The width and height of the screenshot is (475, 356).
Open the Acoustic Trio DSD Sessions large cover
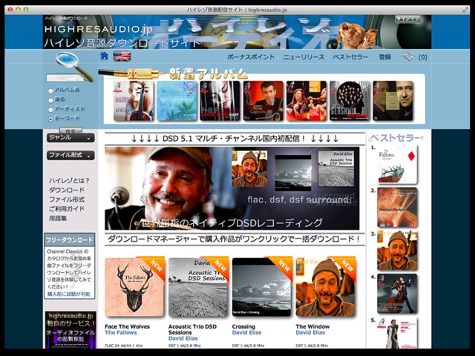(198, 287)
